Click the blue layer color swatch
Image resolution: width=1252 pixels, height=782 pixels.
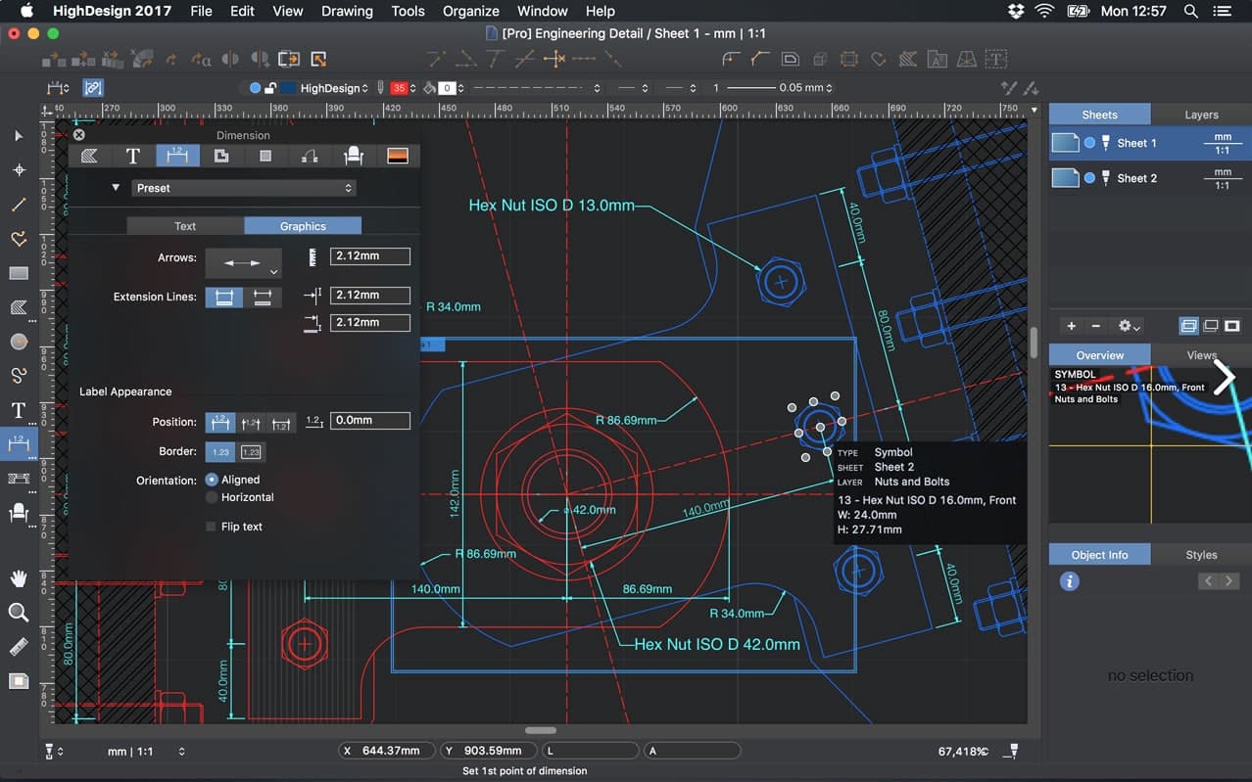[287, 88]
